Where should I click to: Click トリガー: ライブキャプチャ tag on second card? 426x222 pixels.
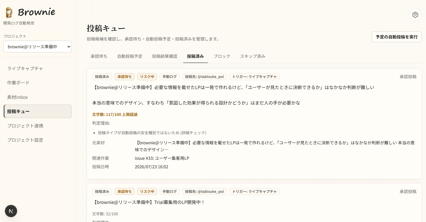254,192
